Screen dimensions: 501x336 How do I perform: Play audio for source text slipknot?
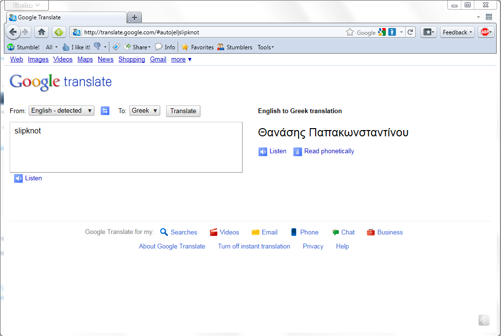click(x=28, y=178)
